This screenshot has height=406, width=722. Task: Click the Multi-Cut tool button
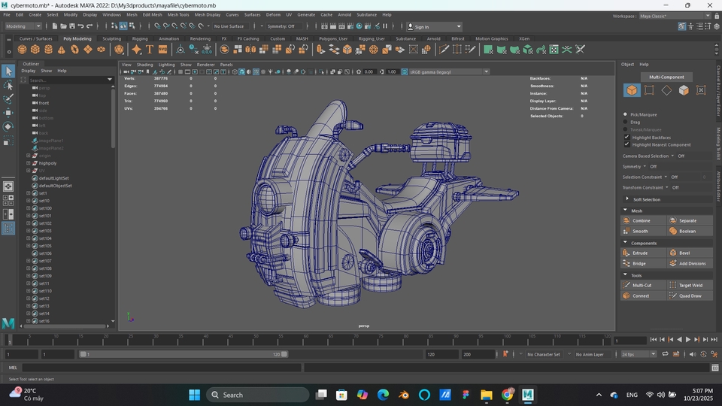tap(643, 285)
